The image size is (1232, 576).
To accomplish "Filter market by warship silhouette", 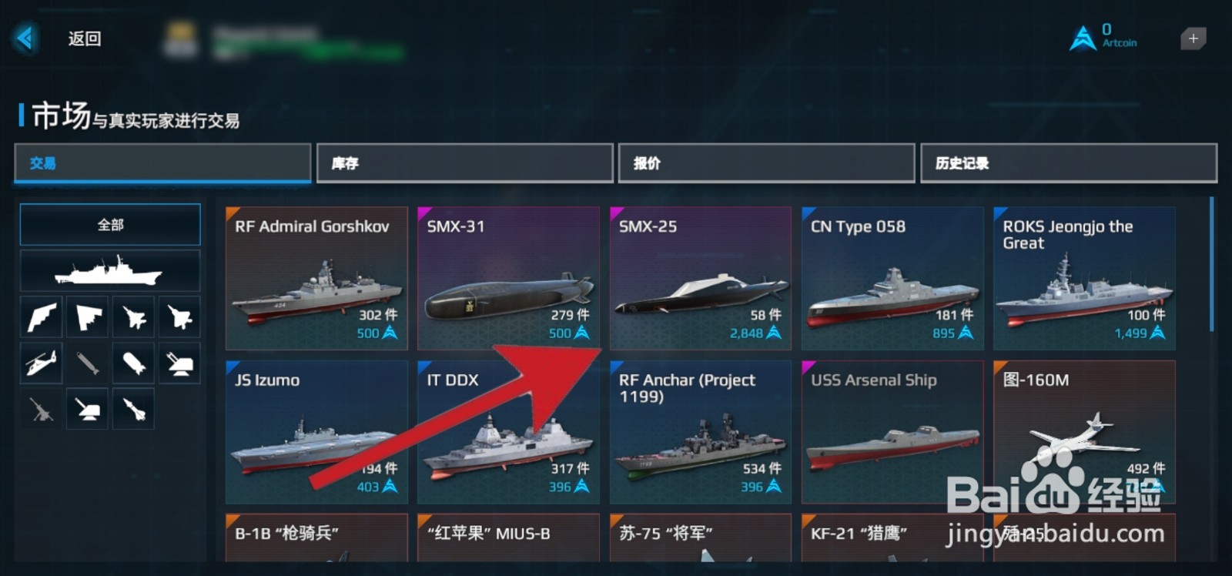I will tap(110, 270).
